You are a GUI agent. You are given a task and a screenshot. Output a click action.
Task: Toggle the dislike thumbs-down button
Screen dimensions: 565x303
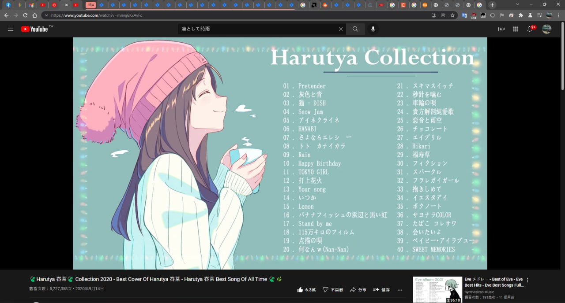point(333,290)
